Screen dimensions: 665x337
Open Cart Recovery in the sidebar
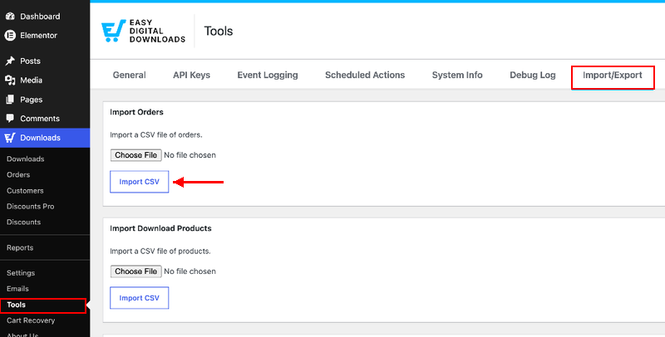tap(31, 320)
